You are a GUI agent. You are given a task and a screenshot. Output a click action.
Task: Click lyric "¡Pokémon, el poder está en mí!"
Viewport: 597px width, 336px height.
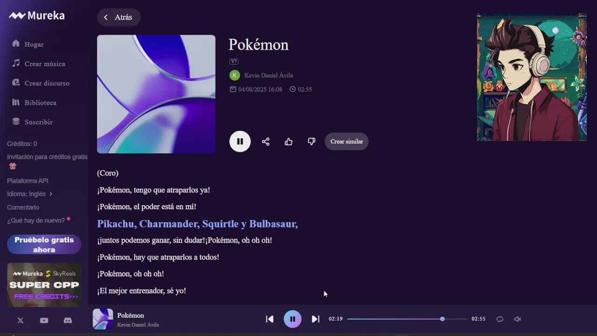pos(146,207)
